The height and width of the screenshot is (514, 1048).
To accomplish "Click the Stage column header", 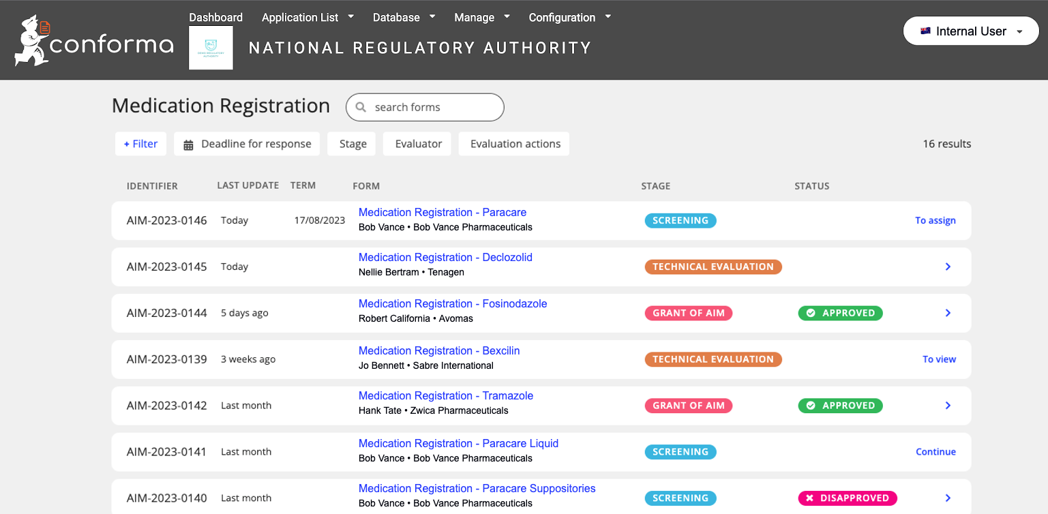I will pos(656,186).
